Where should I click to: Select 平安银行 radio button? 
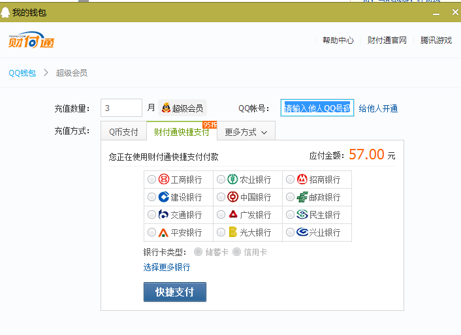click(x=151, y=232)
